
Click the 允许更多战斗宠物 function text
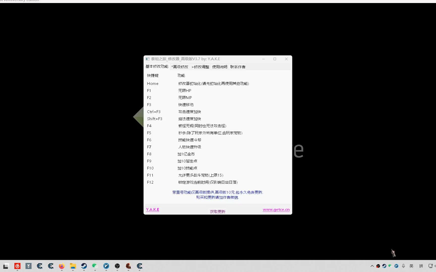tap(201, 175)
